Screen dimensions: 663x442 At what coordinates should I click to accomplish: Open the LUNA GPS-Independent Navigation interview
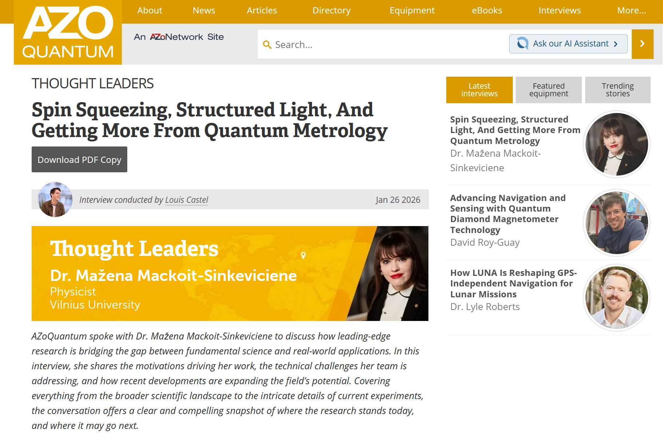pos(513,284)
